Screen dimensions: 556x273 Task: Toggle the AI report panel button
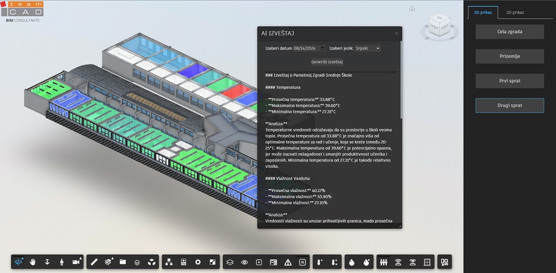302,262
